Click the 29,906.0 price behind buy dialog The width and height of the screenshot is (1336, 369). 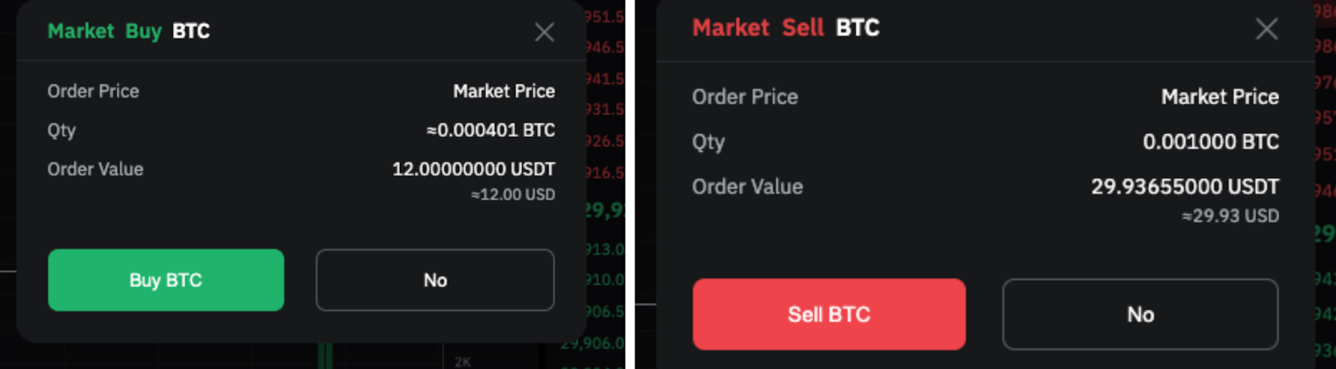593,343
